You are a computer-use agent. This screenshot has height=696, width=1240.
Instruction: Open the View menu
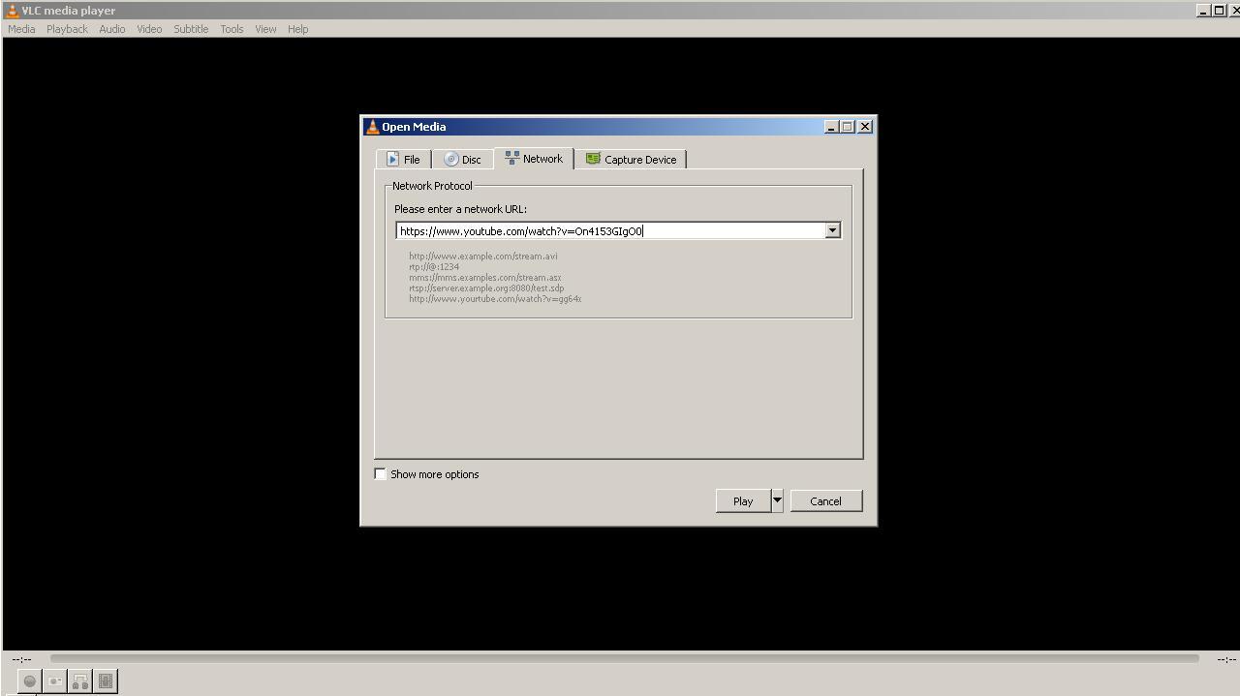click(265, 29)
